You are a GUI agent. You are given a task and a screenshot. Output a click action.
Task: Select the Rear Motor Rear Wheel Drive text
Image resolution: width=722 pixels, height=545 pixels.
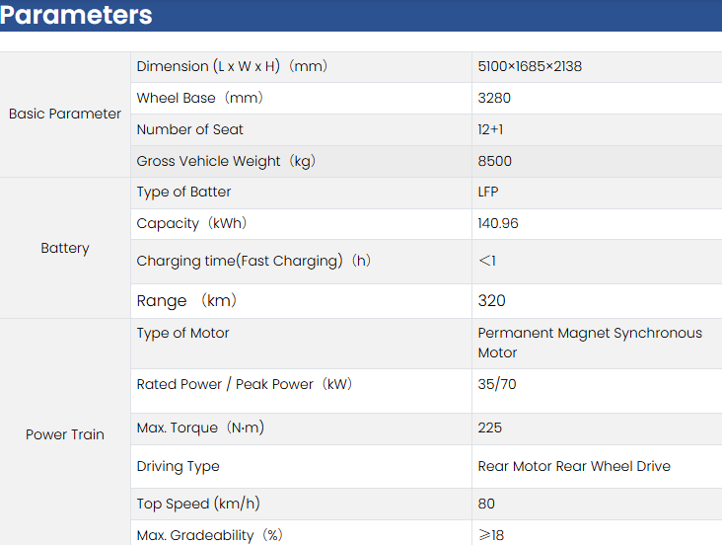pyautogui.click(x=573, y=467)
